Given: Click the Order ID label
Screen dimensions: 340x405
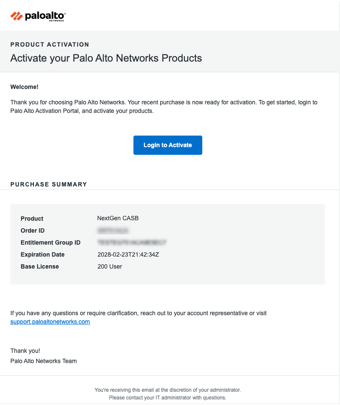Looking at the screenshot, I should [33, 231].
